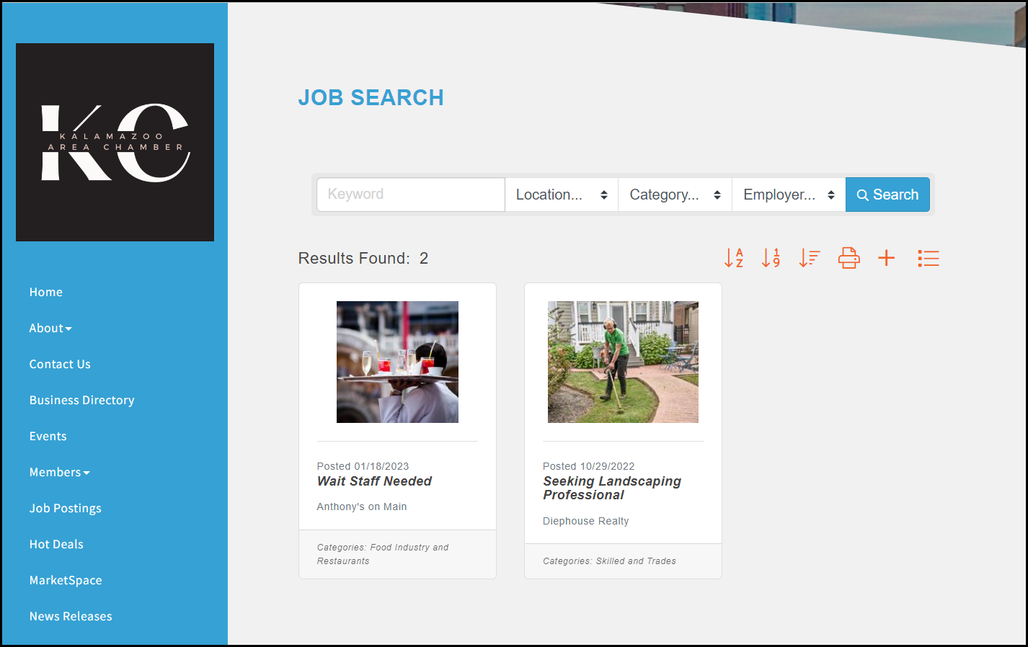Open Wait Staff Needed job posting
Viewport: 1028px width, 647px height.
[x=374, y=481]
